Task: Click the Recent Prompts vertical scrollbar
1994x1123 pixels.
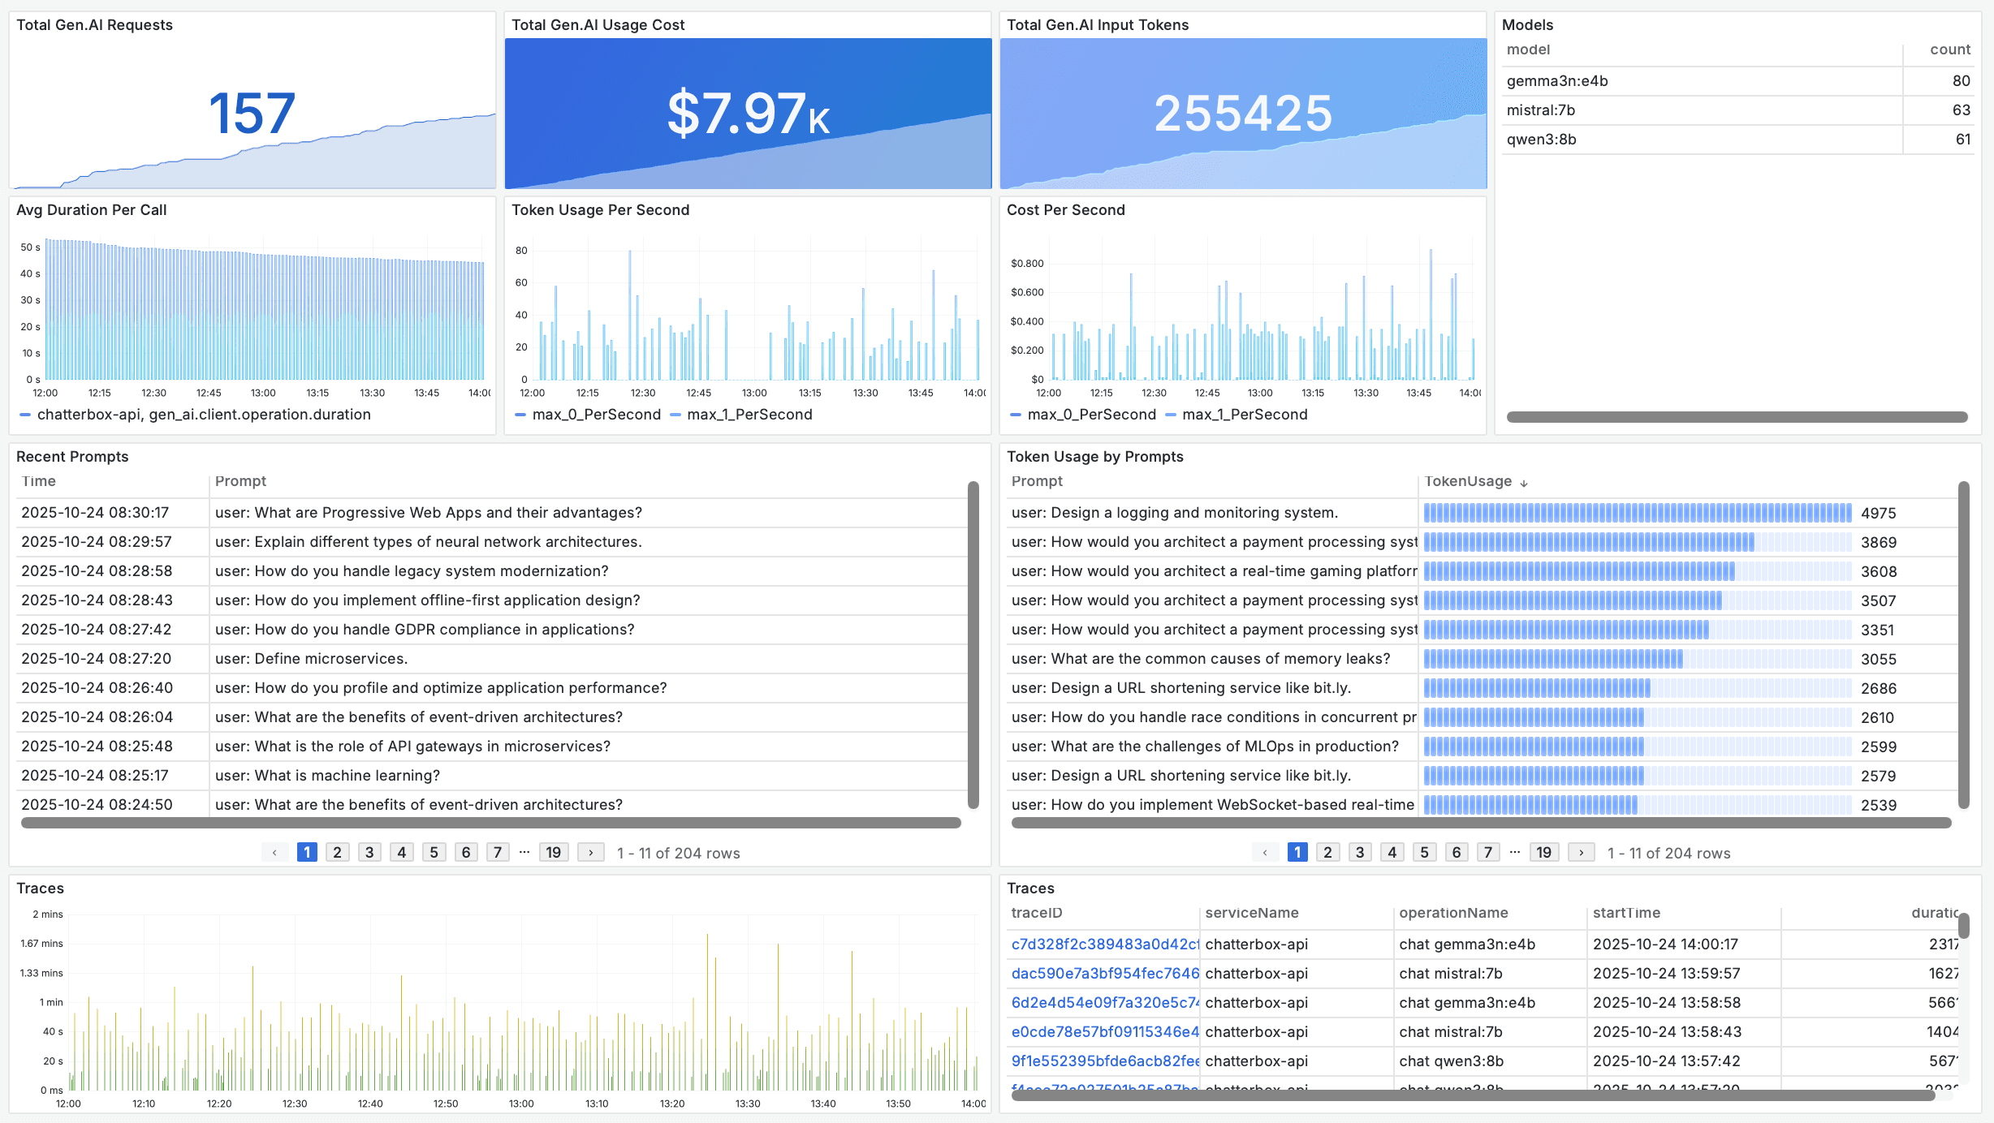Action: point(973,645)
